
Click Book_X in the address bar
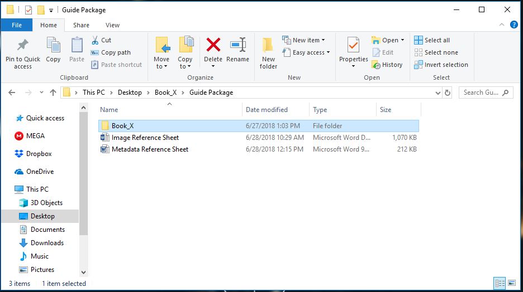tap(166, 93)
